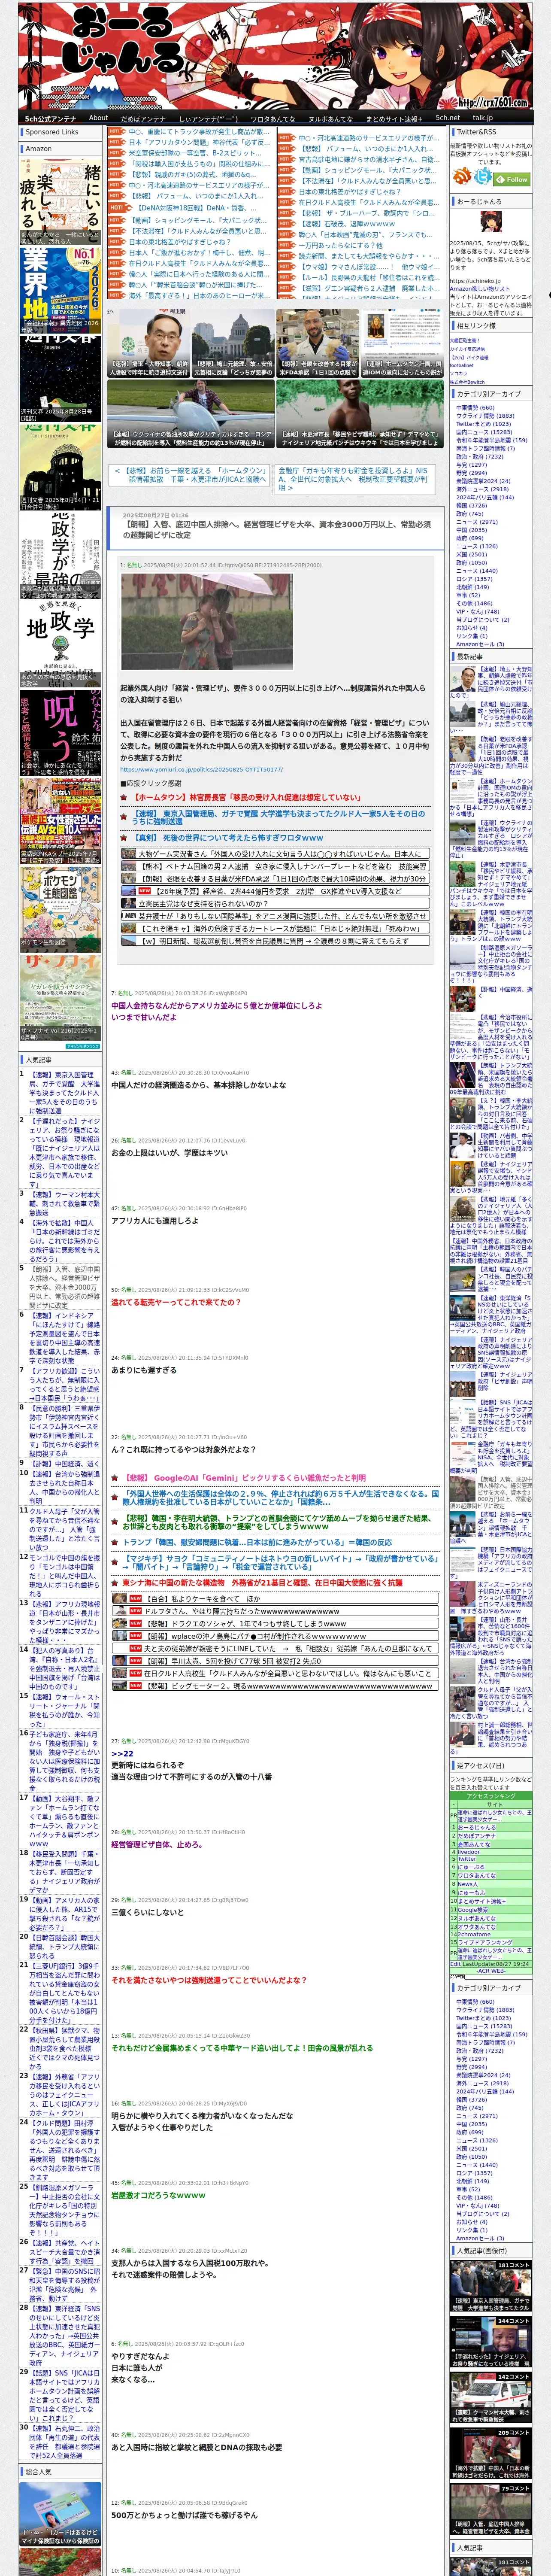Click the star icon beside 【ホームタウン】林官房長官 link

[125, 797]
